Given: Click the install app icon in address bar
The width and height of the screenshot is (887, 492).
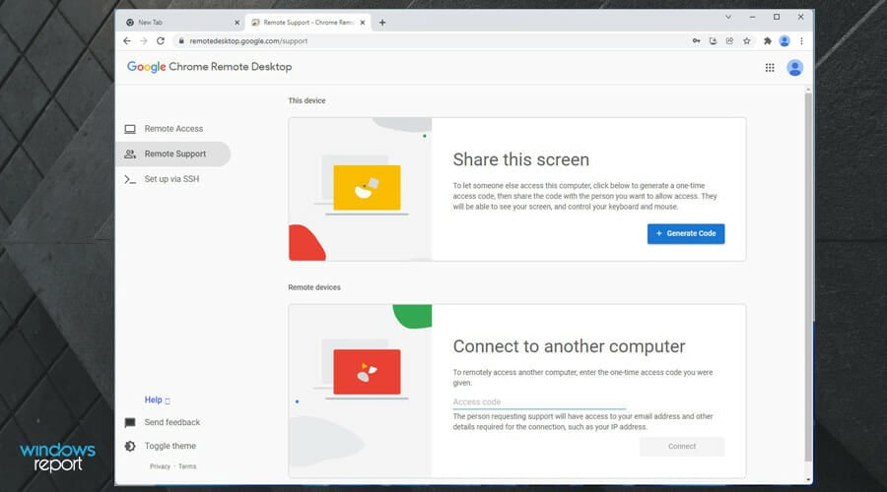Looking at the screenshot, I should [713, 40].
